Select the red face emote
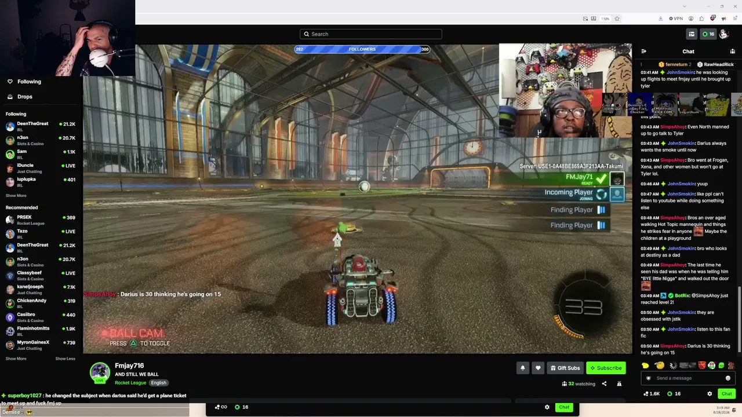This screenshot has height=417, width=742. [x=702, y=365]
